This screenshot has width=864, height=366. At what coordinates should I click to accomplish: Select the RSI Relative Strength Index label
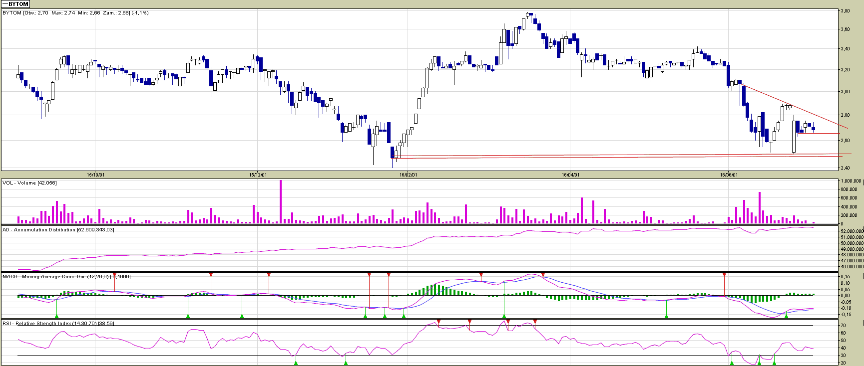pyautogui.click(x=58, y=324)
